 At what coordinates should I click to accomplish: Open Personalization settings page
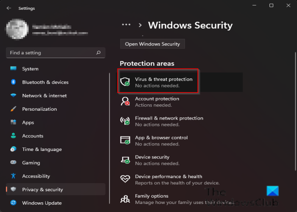click(x=39, y=109)
